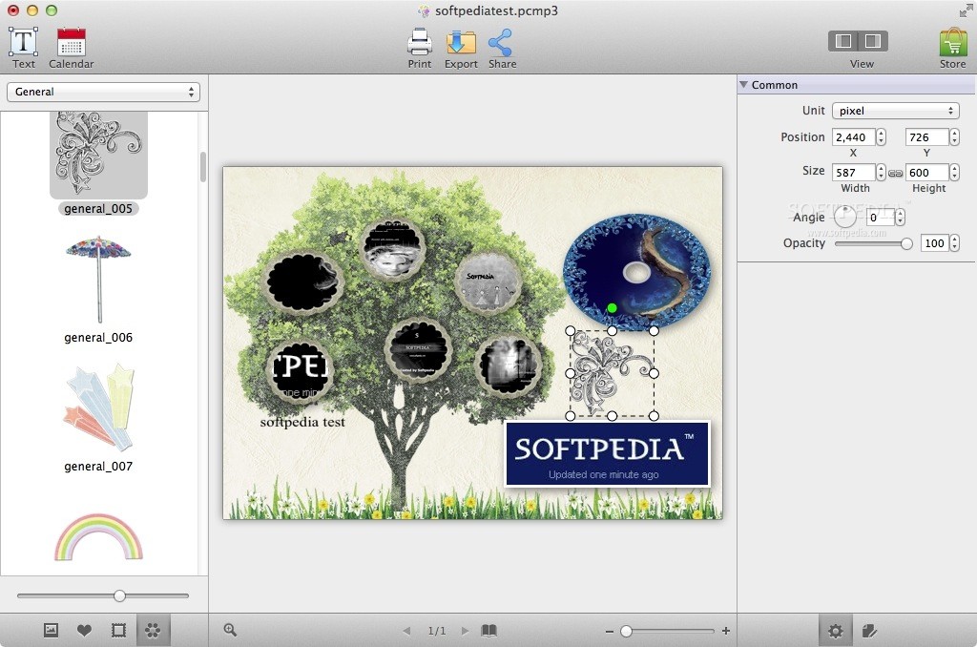The height and width of the screenshot is (647, 977).
Task: Click the green rotation handle
Action: (612, 308)
